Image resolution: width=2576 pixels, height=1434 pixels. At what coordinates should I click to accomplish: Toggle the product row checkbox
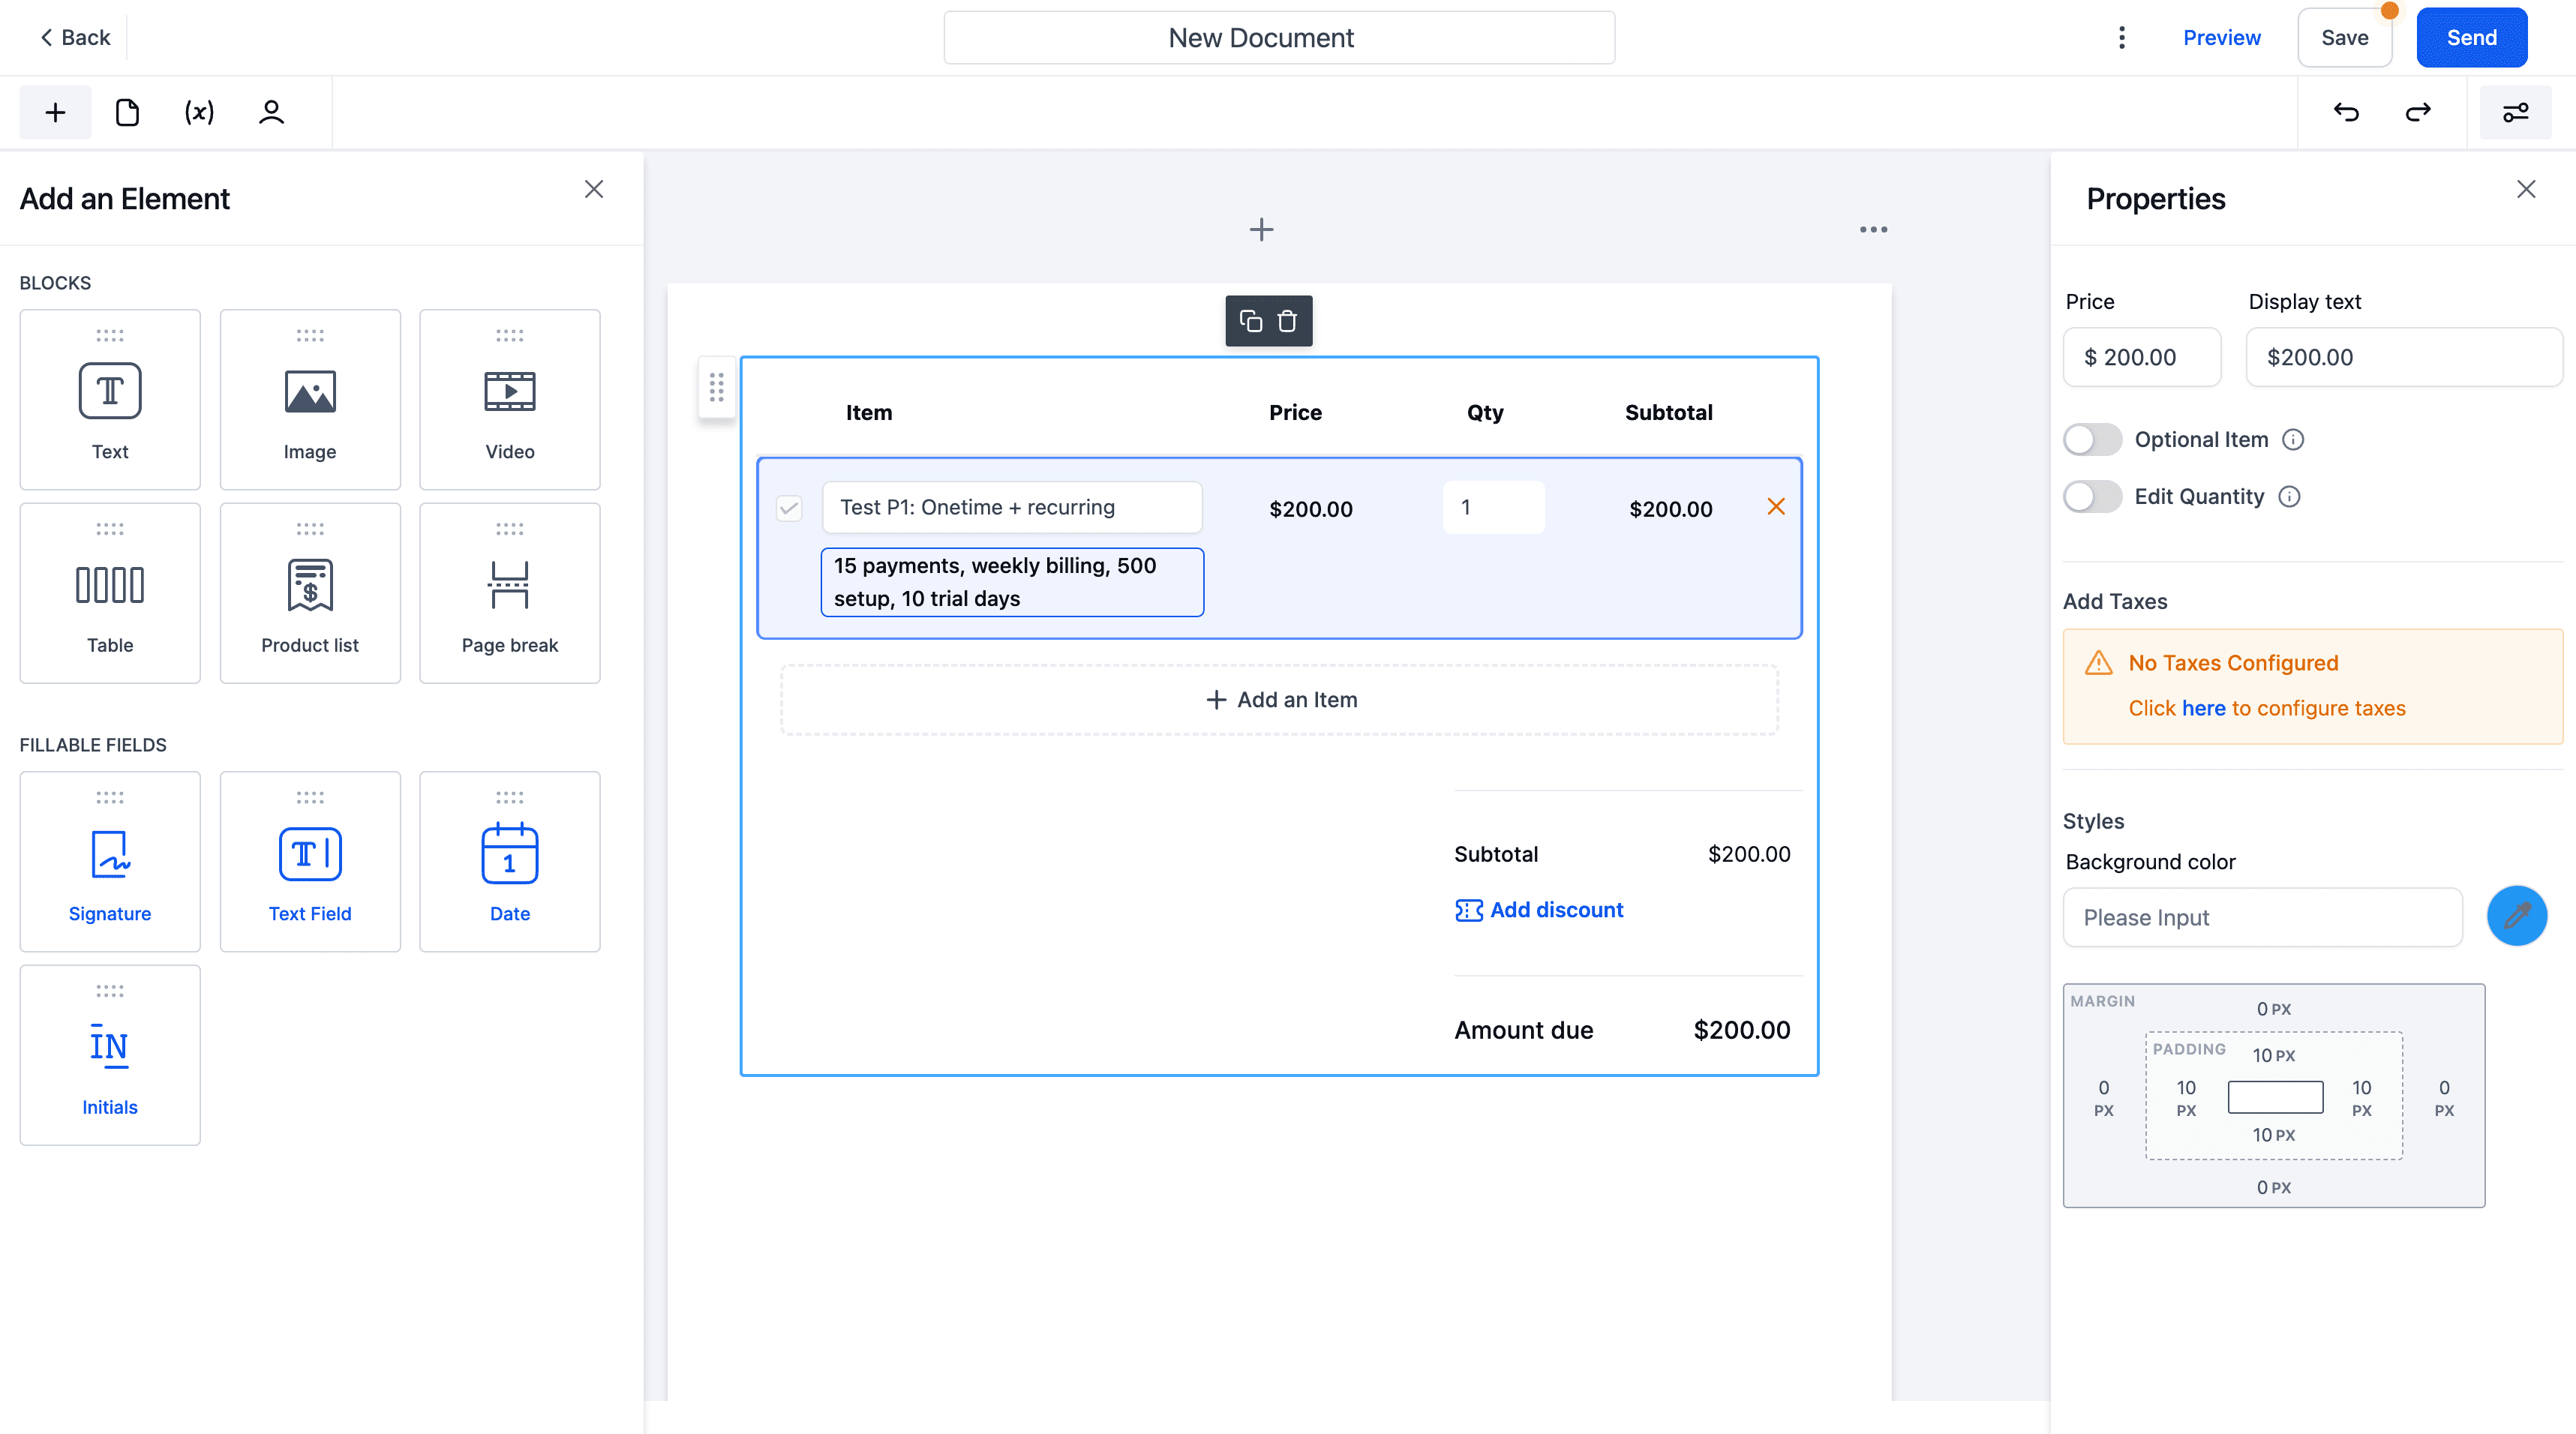point(789,508)
